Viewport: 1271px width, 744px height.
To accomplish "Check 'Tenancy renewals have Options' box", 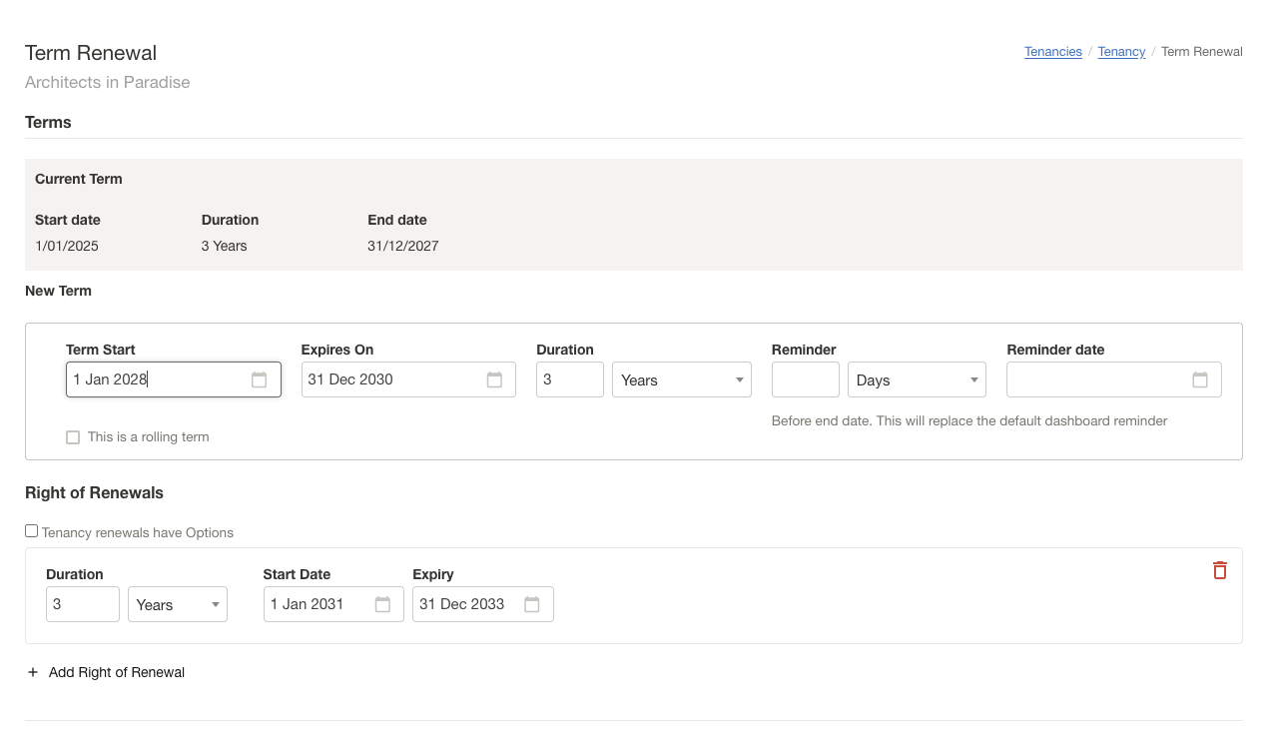I will 32,531.
